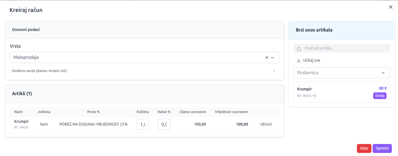Click the 80 € price on Krumpir card
The height and width of the screenshot is (156, 398).
point(382,88)
